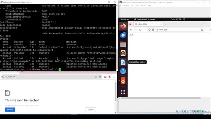The height and width of the screenshot is (119, 211).
Task: Open the clock Oct 4 07:03
Action: (176, 20)
